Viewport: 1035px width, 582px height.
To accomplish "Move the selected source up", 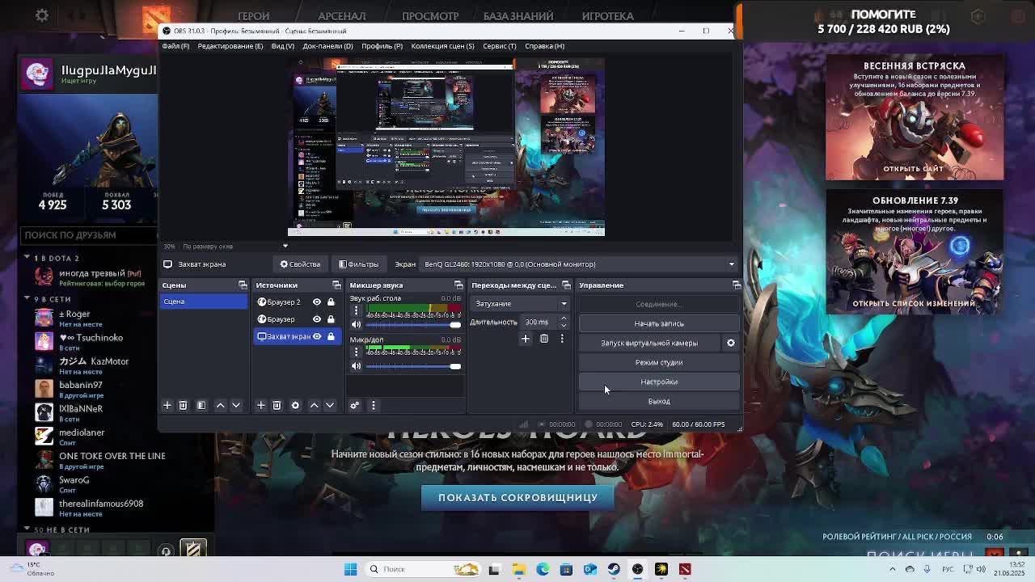I will (314, 405).
